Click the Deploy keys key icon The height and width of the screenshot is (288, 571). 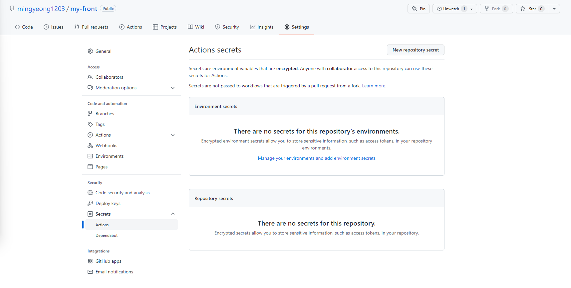click(x=90, y=203)
